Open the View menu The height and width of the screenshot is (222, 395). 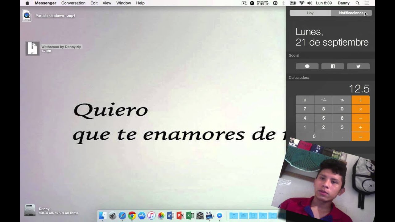[107, 3]
